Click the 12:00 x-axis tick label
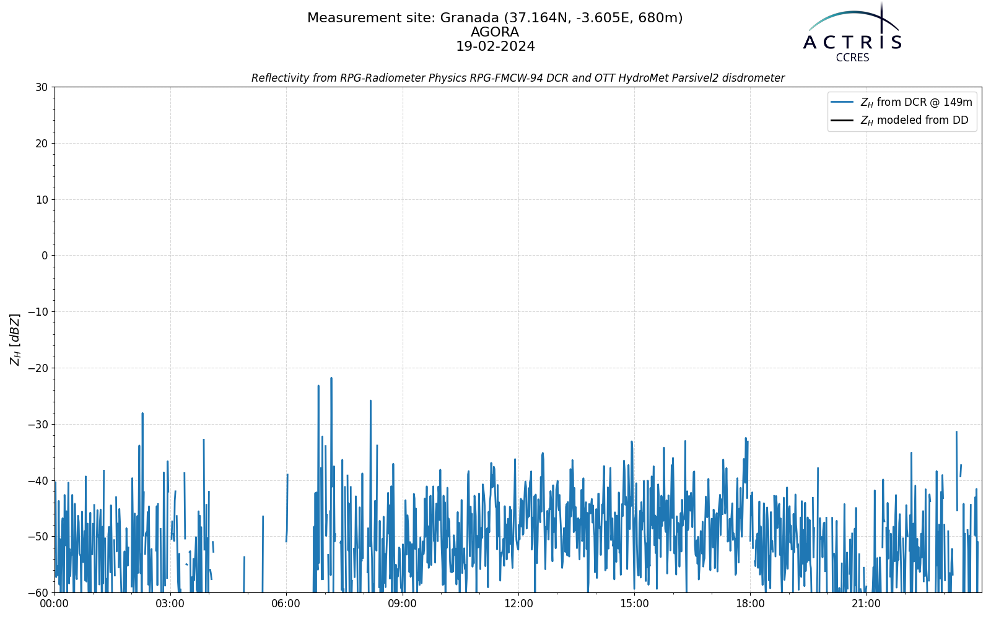The height and width of the screenshot is (619, 991). pos(518,603)
